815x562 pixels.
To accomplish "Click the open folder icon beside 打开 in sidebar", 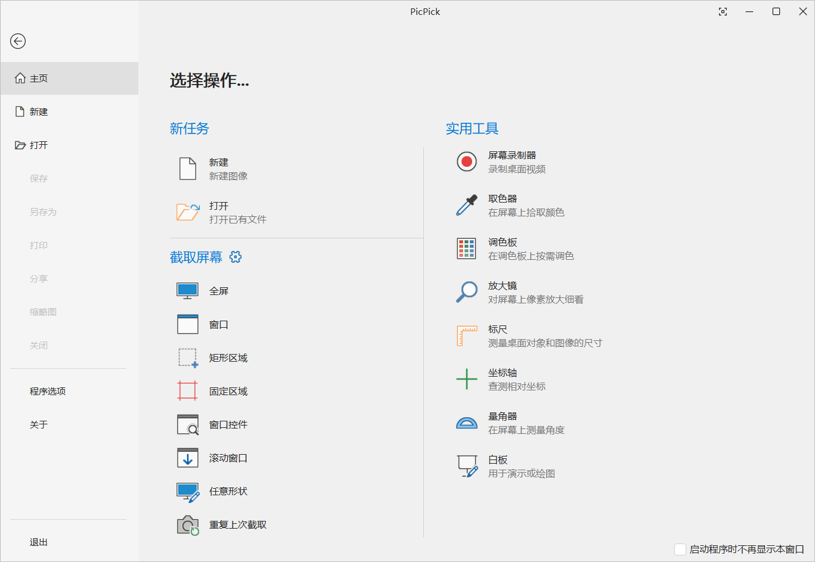I will click(20, 145).
